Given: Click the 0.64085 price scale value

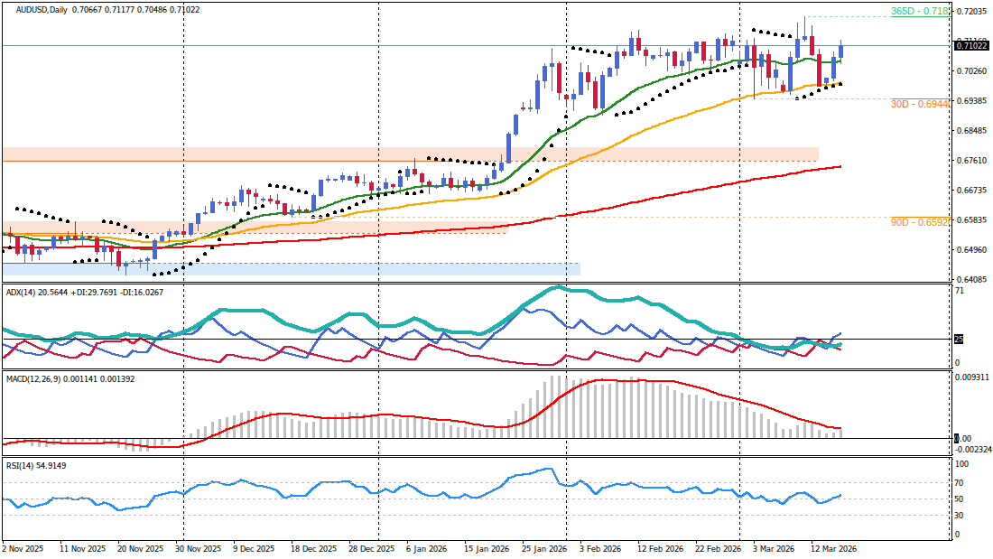Looking at the screenshot, I should click(x=970, y=280).
